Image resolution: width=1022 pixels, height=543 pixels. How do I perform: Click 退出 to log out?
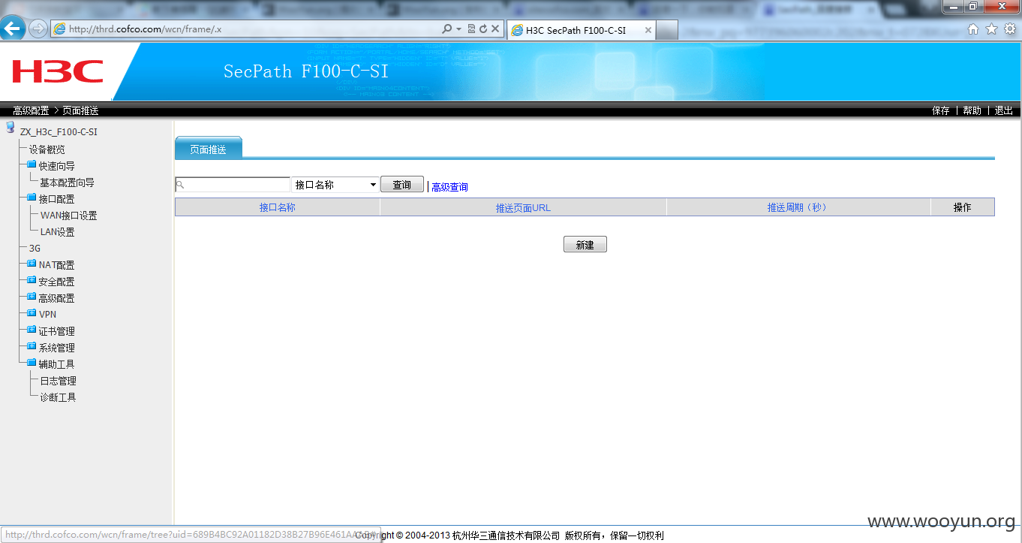click(x=1004, y=110)
